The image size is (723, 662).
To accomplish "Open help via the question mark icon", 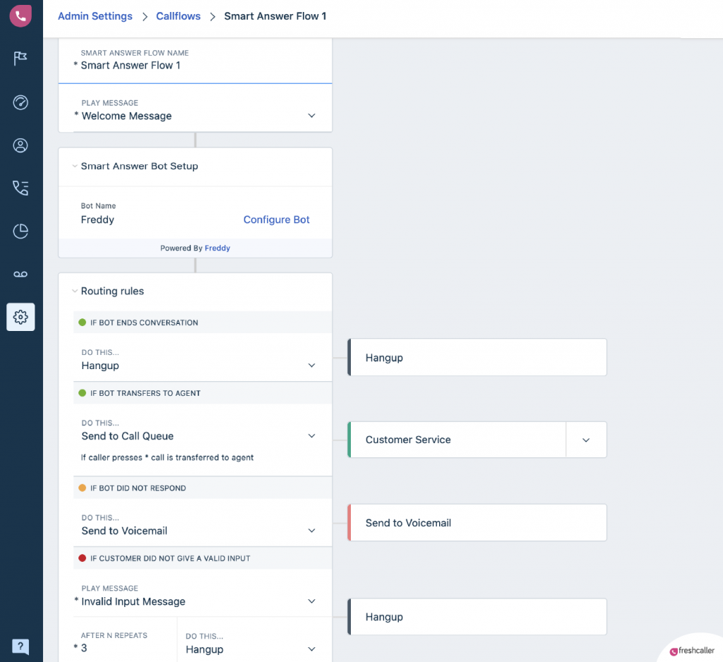I will click(20, 646).
